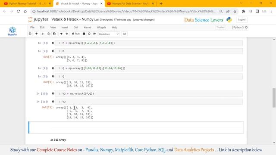276x155 pixels.
Task: Toggle browser side panel icon
Action: click(x=257, y=12)
